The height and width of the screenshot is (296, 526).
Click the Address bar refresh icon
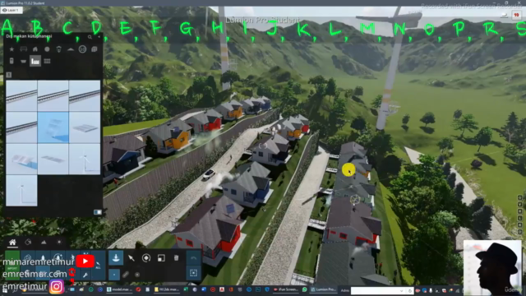pyautogui.click(x=410, y=290)
